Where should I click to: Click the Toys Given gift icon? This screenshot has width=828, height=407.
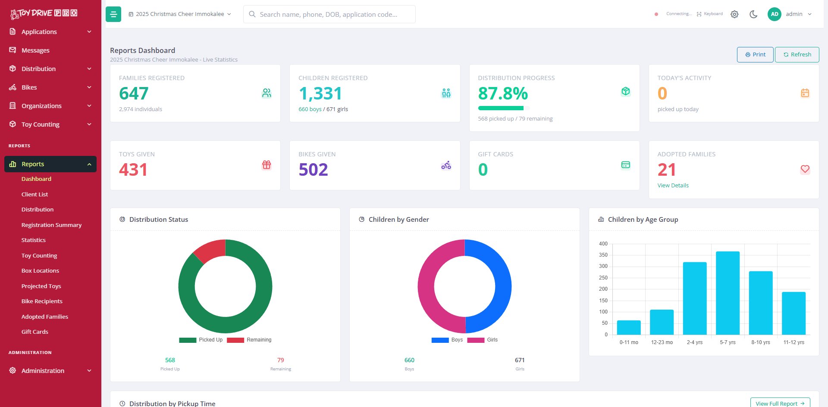267,165
